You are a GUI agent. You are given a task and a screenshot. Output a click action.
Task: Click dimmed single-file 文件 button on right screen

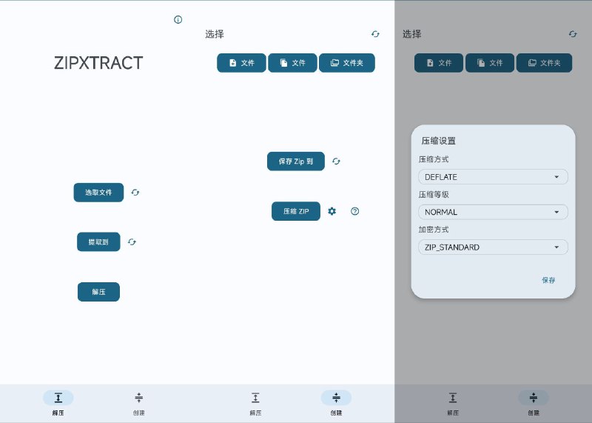click(x=439, y=63)
